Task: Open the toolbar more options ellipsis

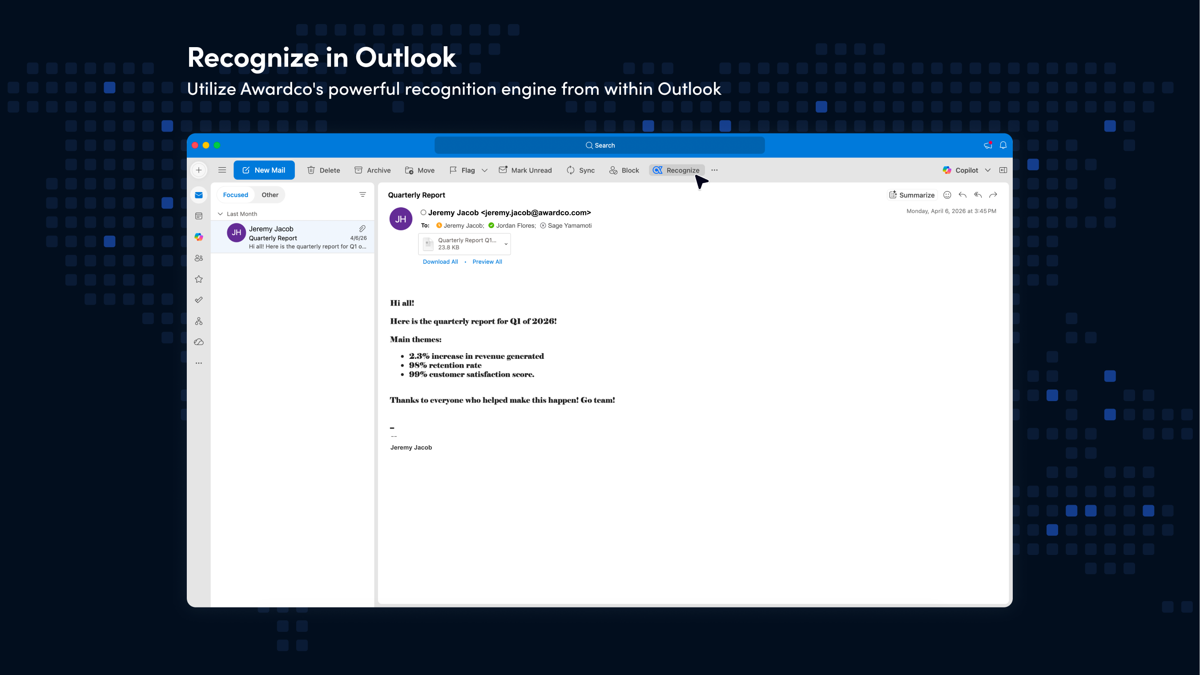Action: [715, 170]
